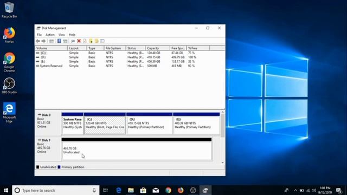
Task: Sort by the Status column header
Action: 136,48
